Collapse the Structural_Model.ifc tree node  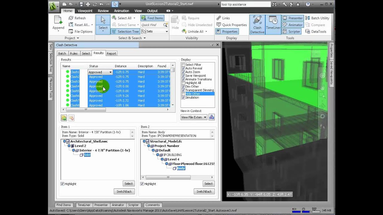pos(144,142)
